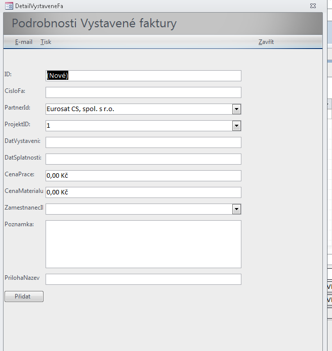Expand the ZamestnanecID combo box arrow
Image resolution: width=332 pixels, height=351 pixels.
tap(236, 209)
